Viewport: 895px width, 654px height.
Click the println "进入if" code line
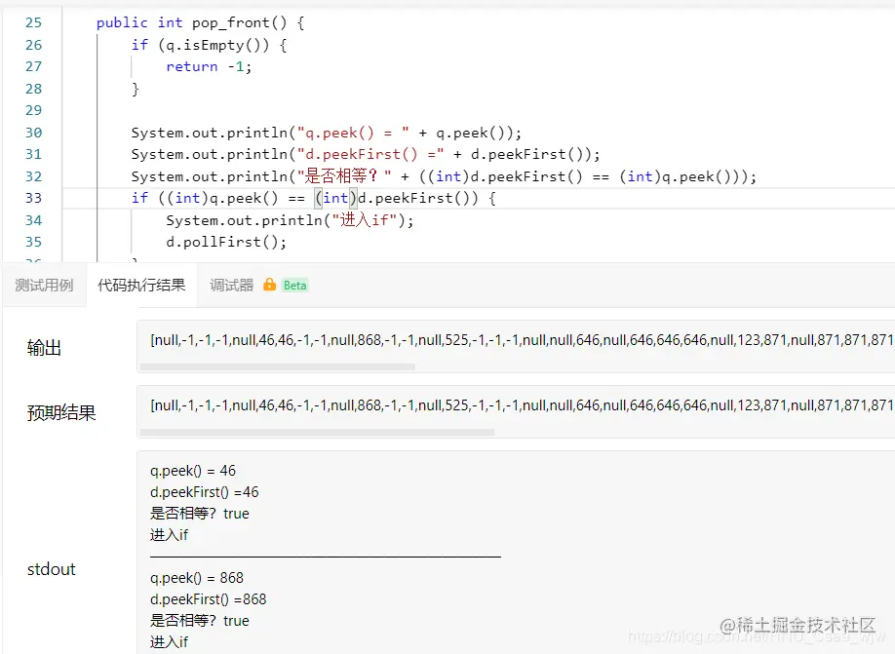point(290,220)
